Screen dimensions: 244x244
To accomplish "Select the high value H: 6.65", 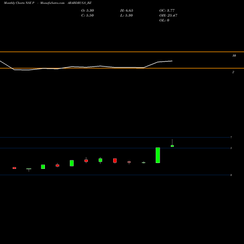I will [127, 11].
